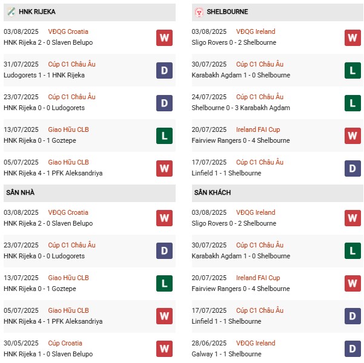Open VĐQG Croatia link in top Rijeka list
364x363 pixels.
[x=68, y=31]
